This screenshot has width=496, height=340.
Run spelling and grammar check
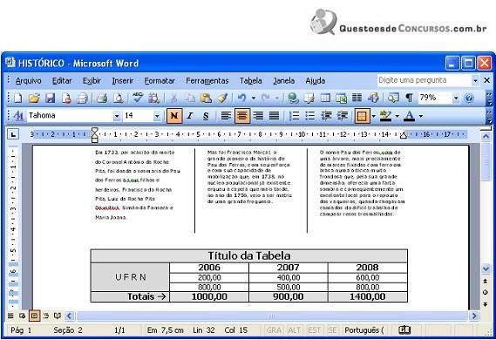[x=138, y=98]
